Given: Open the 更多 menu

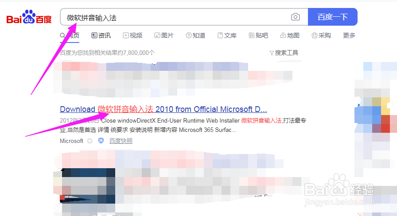Looking at the screenshot, I should [349, 35].
